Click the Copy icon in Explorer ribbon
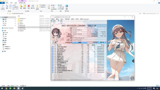Image resolution: width=160 pixels, height=90 pixels. click(7, 6)
